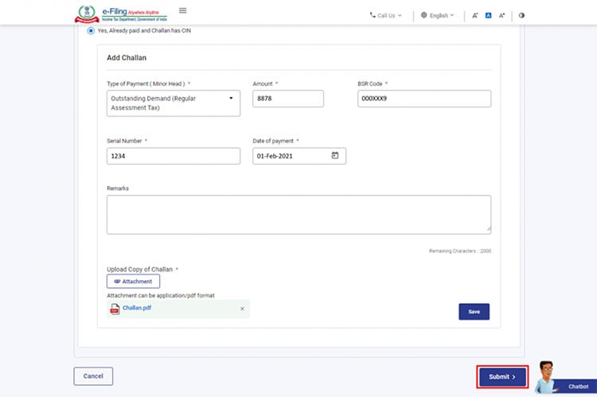This screenshot has width=597, height=397.
Task: Click the e-Filing portal logo
Action: click(121, 14)
